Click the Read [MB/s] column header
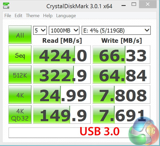Image resolution: width=160 pixels, height=146 pixels. [x=62, y=40]
